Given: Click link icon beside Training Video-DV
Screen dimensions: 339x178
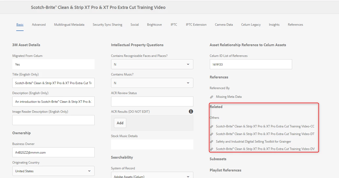Looking at the screenshot, I should point(212,149).
